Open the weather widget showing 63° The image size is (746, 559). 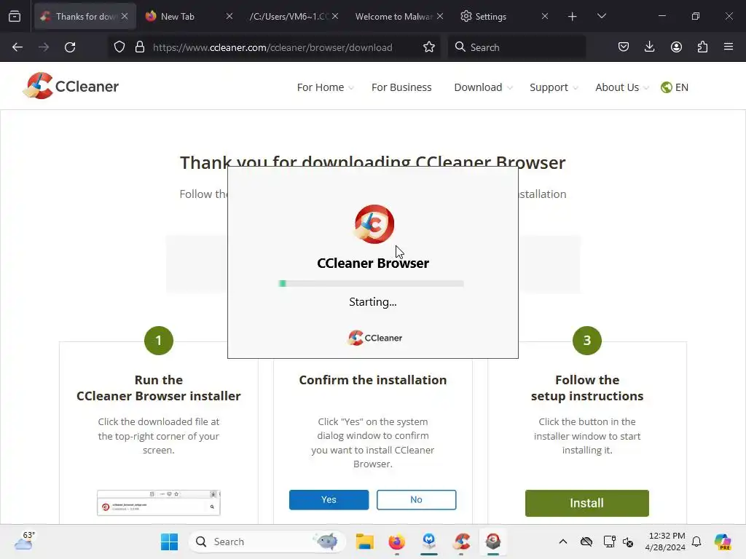[x=24, y=541]
